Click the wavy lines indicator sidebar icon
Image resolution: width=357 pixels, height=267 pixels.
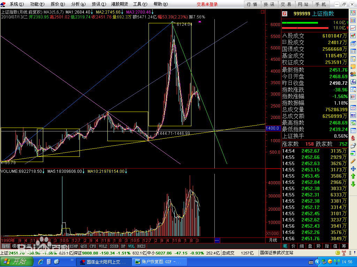point(353,107)
